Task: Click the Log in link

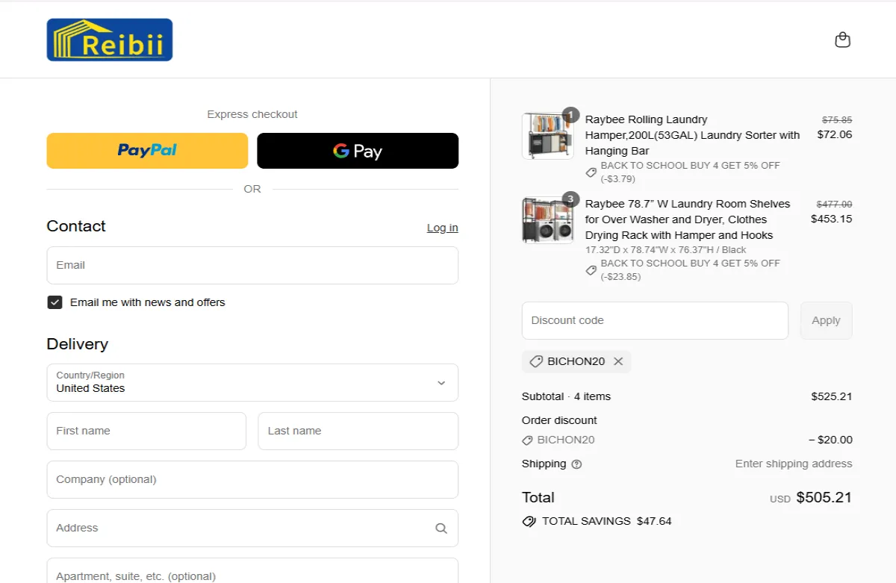Action: pyautogui.click(x=442, y=228)
